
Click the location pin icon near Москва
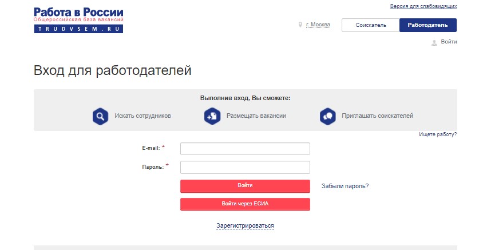pos(300,25)
